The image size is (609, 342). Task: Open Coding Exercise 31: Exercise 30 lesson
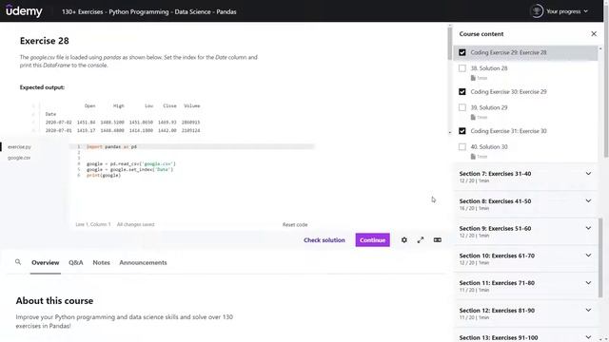508,131
